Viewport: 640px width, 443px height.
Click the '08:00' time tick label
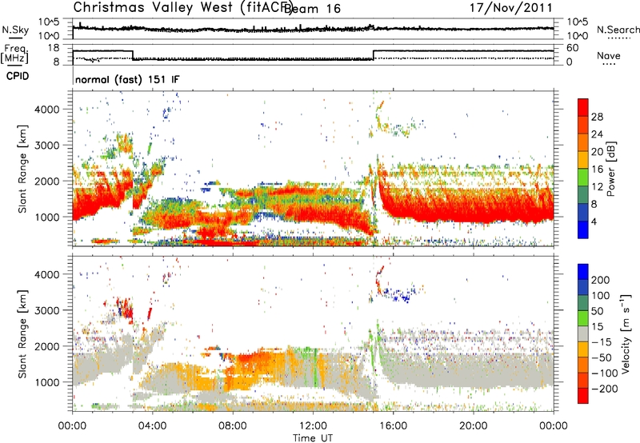click(x=233, y=425)
